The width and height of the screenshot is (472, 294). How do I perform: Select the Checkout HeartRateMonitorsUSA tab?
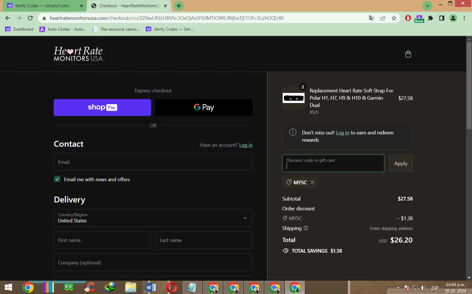click(x=130, y=6)
